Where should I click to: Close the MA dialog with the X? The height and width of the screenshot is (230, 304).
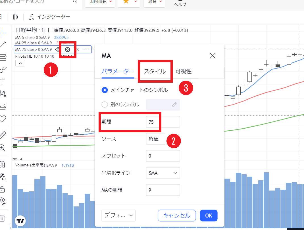[x=213, y=56]
